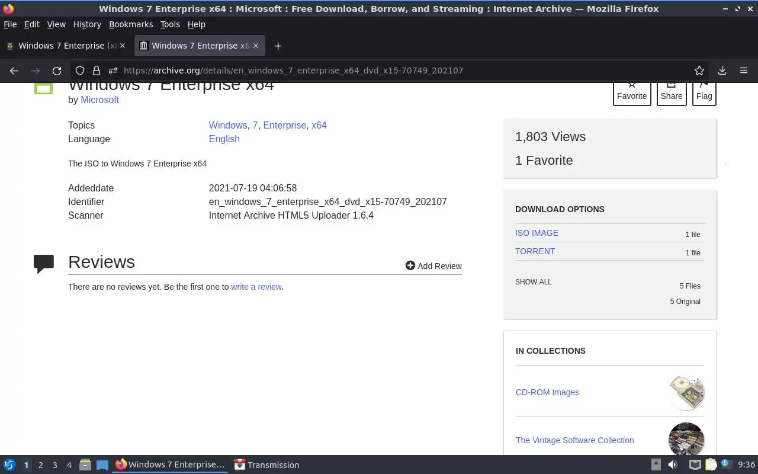
Task: Click the 1 Favorite text
Action: tap(544, 160)
